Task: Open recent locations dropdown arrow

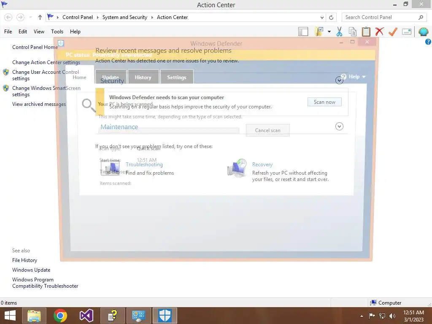Action: tap(30, 17)
